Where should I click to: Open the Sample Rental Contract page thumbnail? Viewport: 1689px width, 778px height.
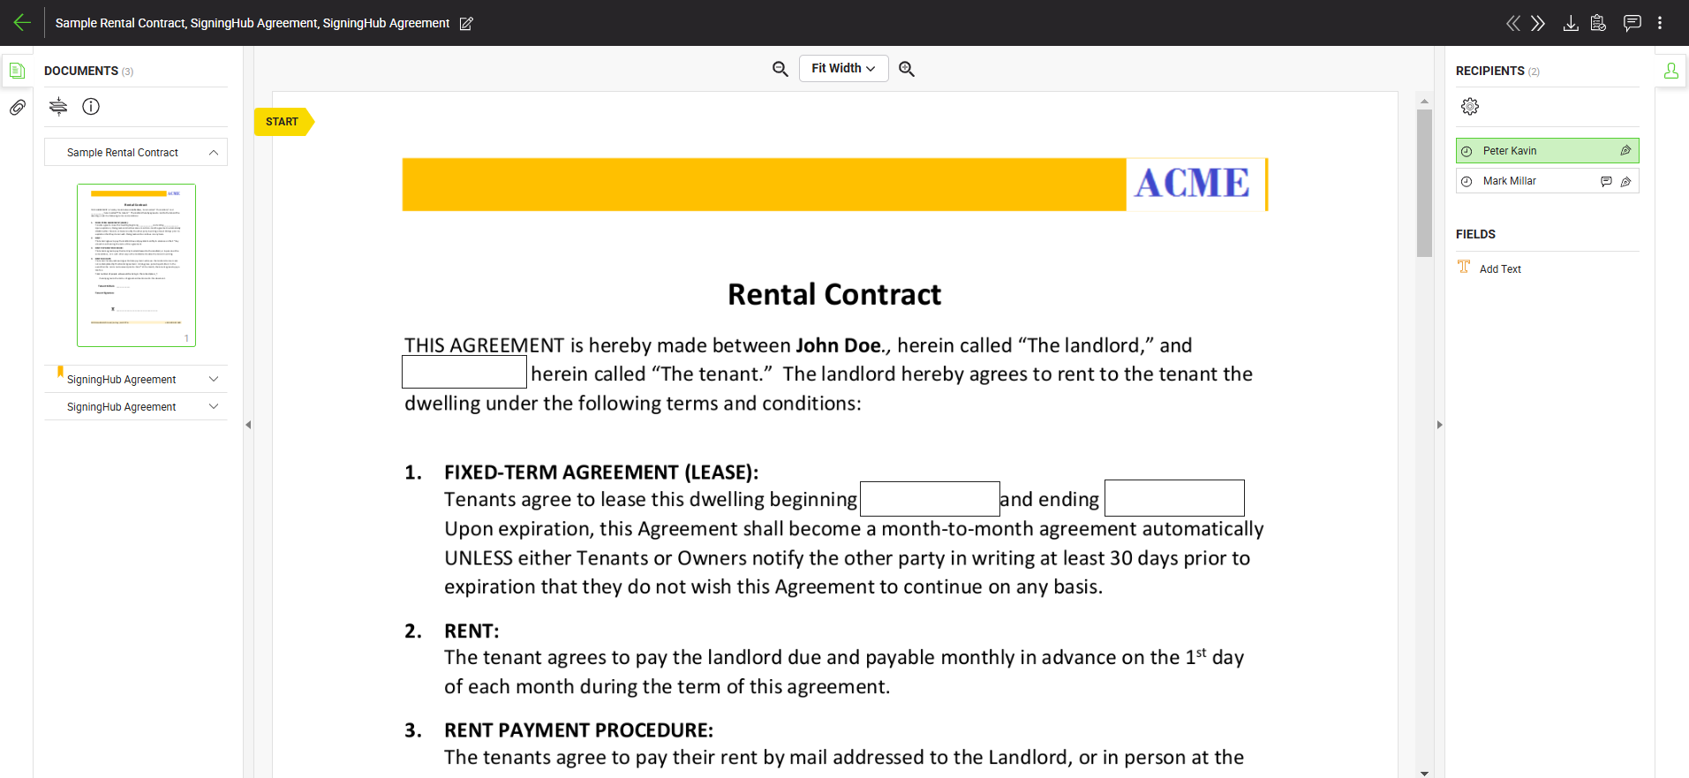click(x=136, y=265)
